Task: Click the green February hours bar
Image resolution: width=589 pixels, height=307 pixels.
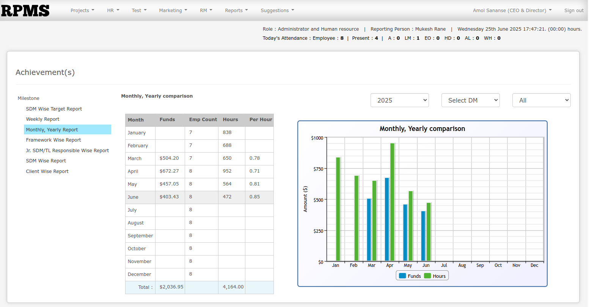Action: (x=356, y=218)
